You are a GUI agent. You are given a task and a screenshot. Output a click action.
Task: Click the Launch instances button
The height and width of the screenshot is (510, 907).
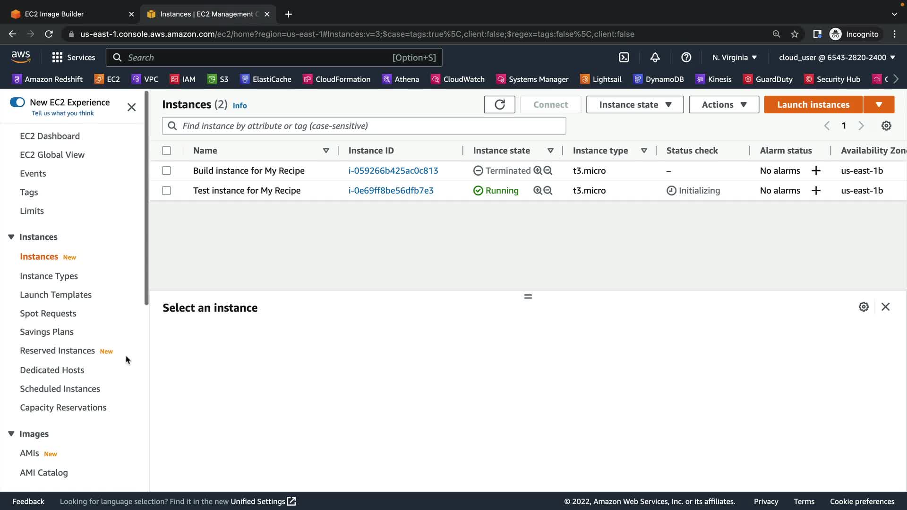813,104
